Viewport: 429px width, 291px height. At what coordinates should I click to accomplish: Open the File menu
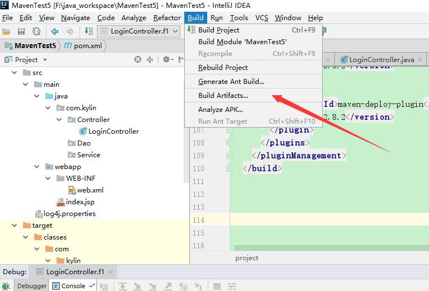7,18
